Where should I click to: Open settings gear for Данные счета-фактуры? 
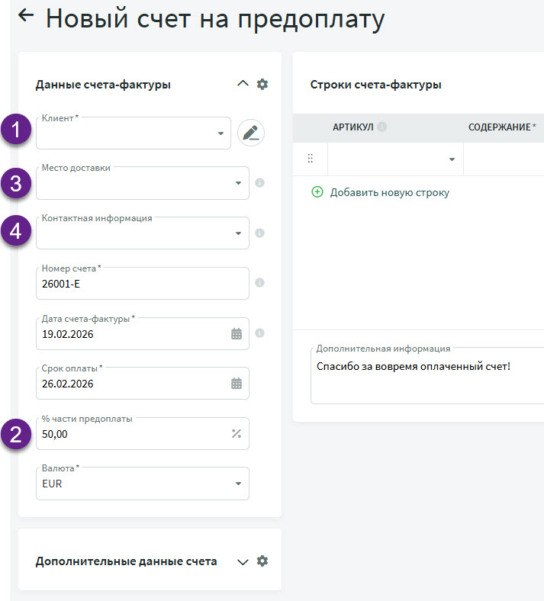pyautogui.click(x=262, y=84)
